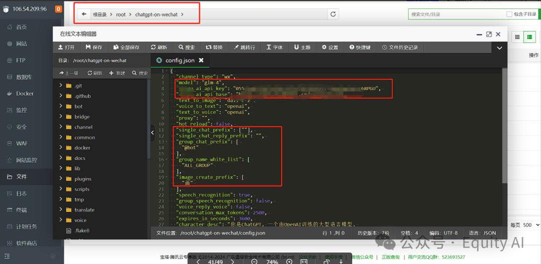This screenshot has width=541, height=264.
Task: Expand the common folder
Action: point(61,137)
